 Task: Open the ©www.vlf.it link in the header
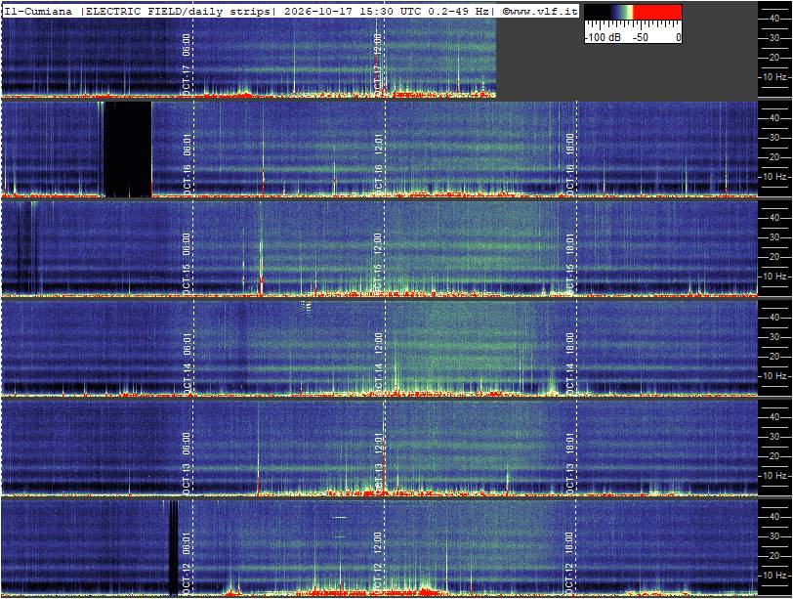tap(540, 12)
